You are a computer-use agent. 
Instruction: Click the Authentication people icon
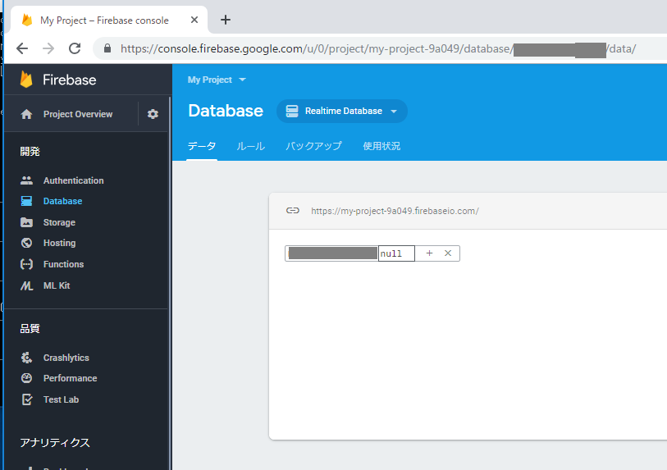(26, 180)
